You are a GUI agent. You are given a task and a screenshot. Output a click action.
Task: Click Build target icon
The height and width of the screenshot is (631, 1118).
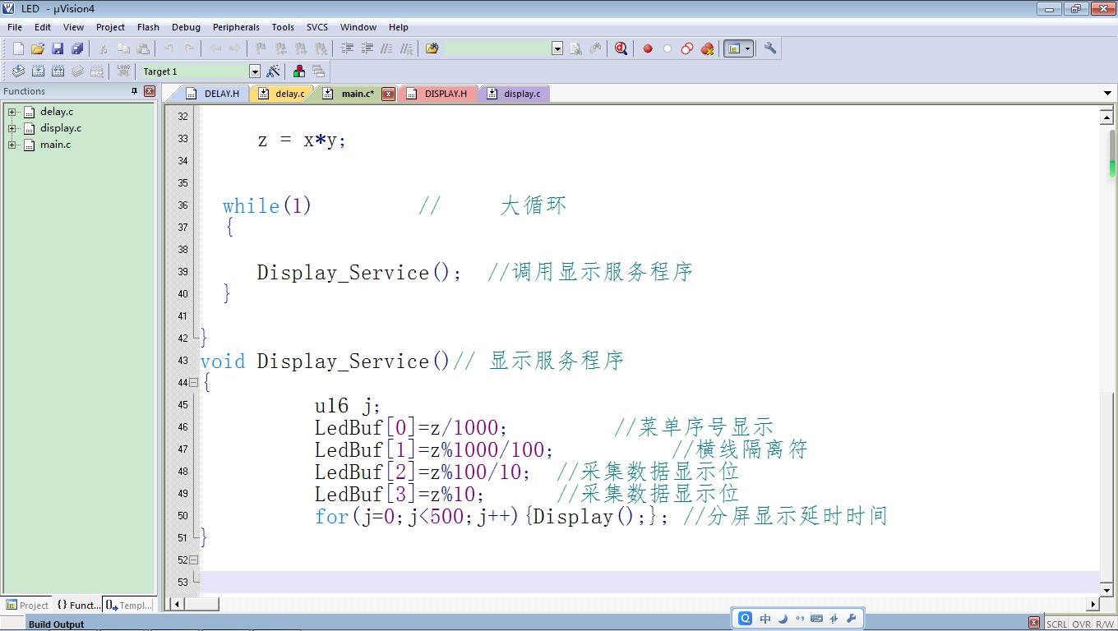38,71
